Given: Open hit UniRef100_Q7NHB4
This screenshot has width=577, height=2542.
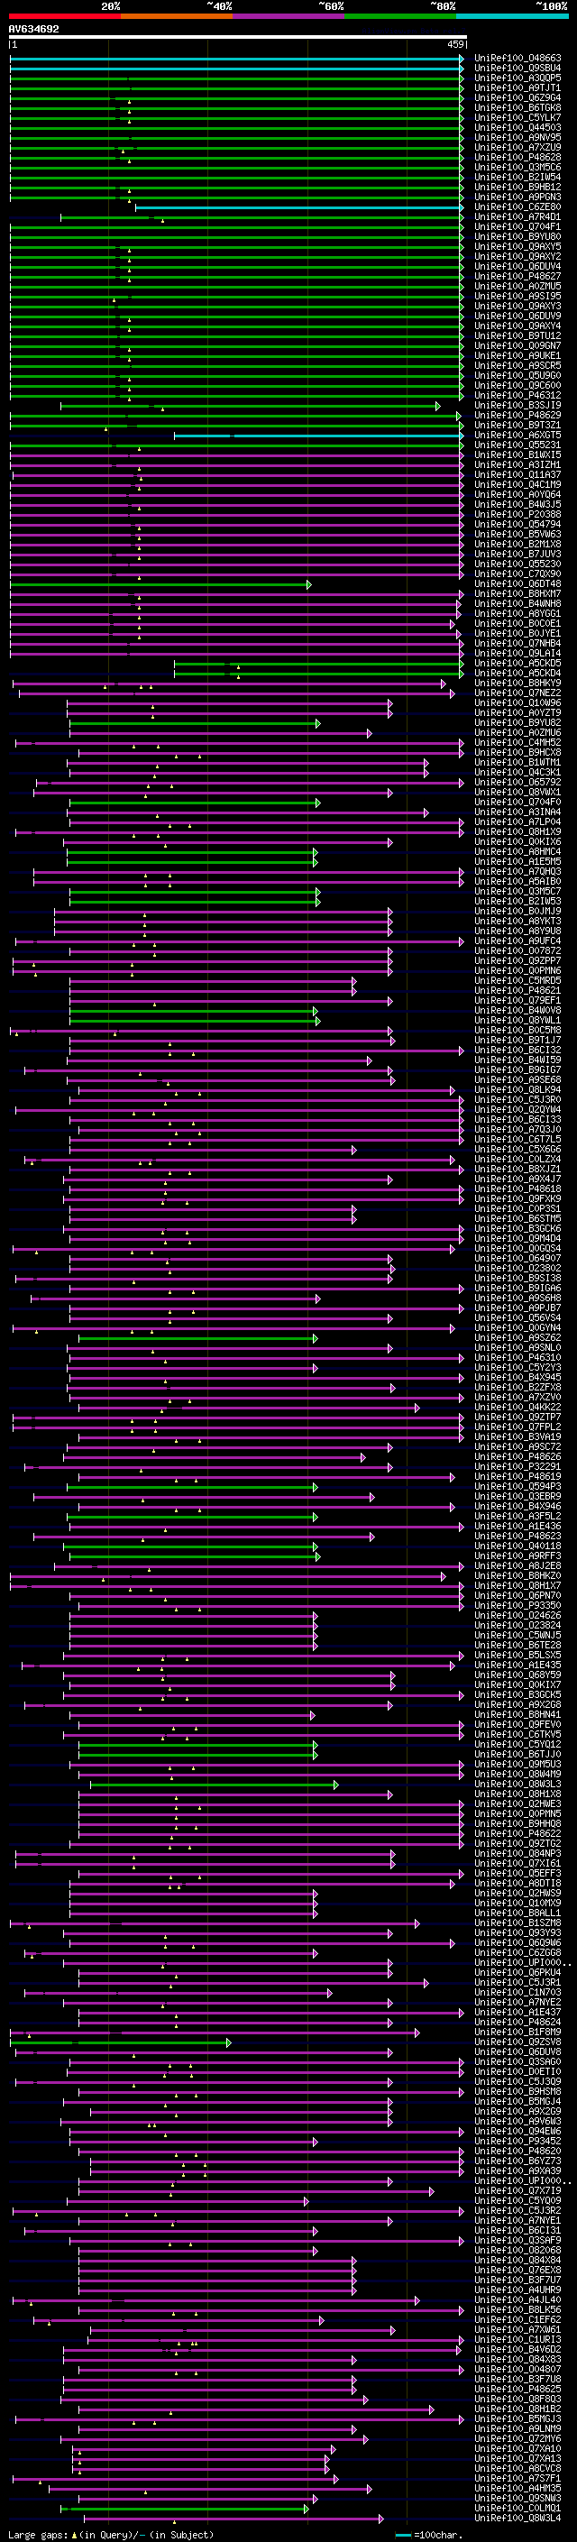Looking at the screenshot, I should 517,644.
